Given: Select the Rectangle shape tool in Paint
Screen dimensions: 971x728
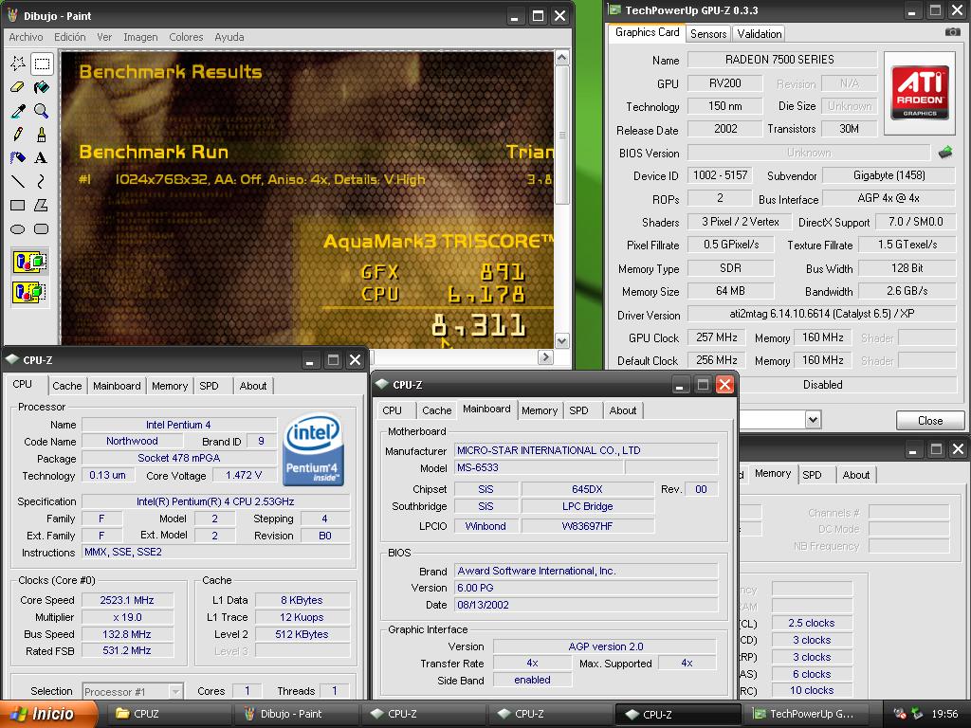Looking at the screenshot, I should point(18,205).
